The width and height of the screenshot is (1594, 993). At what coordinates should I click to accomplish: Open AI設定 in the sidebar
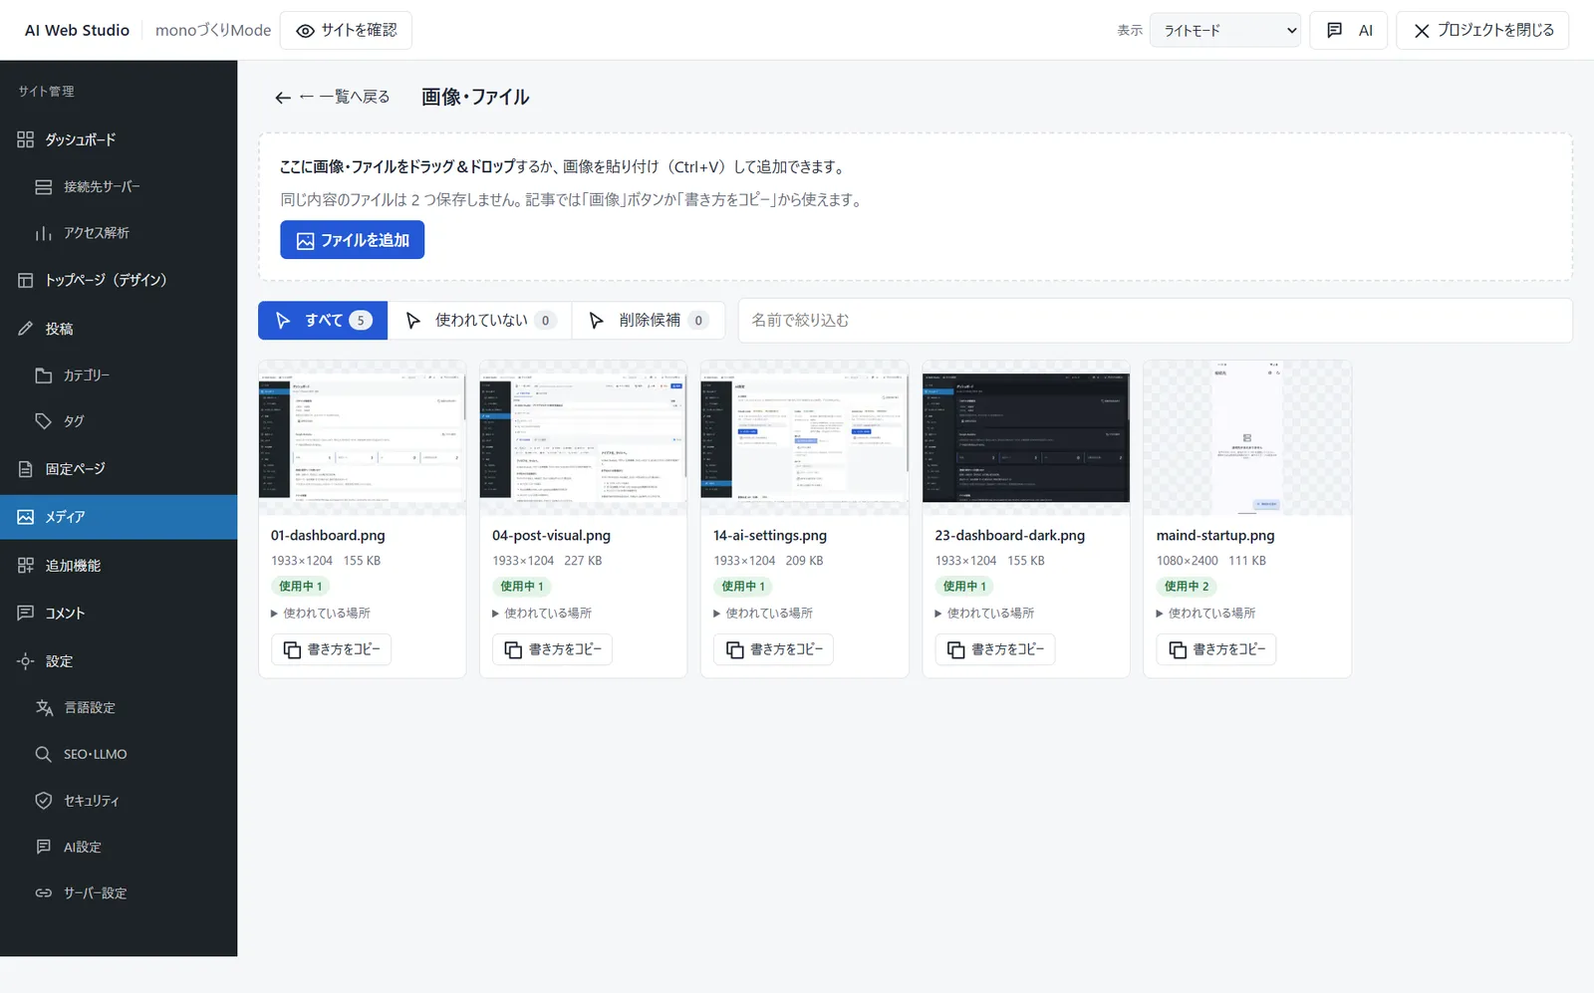coord(119,847)
